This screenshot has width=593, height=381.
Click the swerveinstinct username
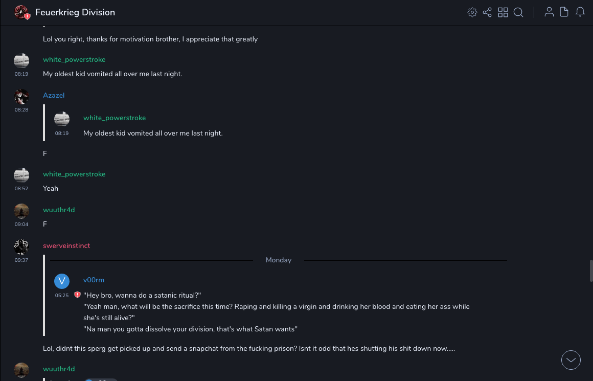pos(66,246)
